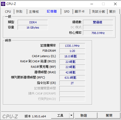Click the 指令比率 (CR) label
This screenshot has height=120, width=121.
46,83
